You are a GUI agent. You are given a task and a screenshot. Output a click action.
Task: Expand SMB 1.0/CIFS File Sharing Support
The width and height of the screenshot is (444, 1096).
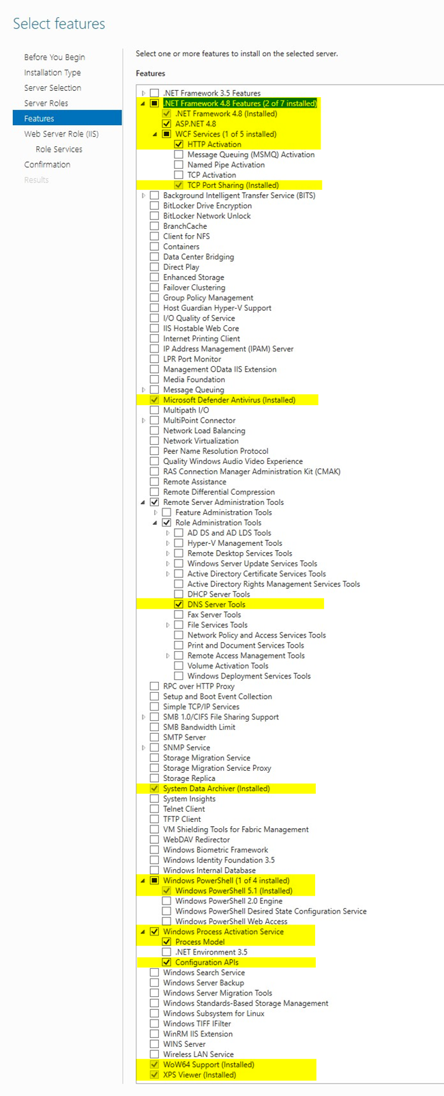pyautogui.click(x=143, y=717)
